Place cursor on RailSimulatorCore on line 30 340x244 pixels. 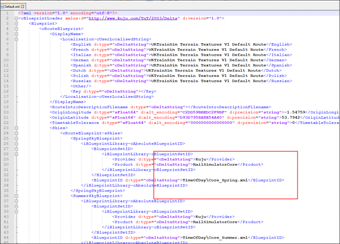[215, 165]
